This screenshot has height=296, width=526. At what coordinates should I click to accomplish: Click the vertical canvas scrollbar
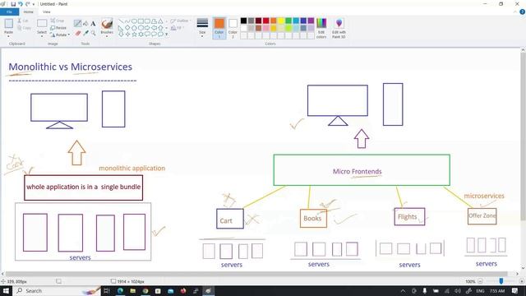(523, 136)
